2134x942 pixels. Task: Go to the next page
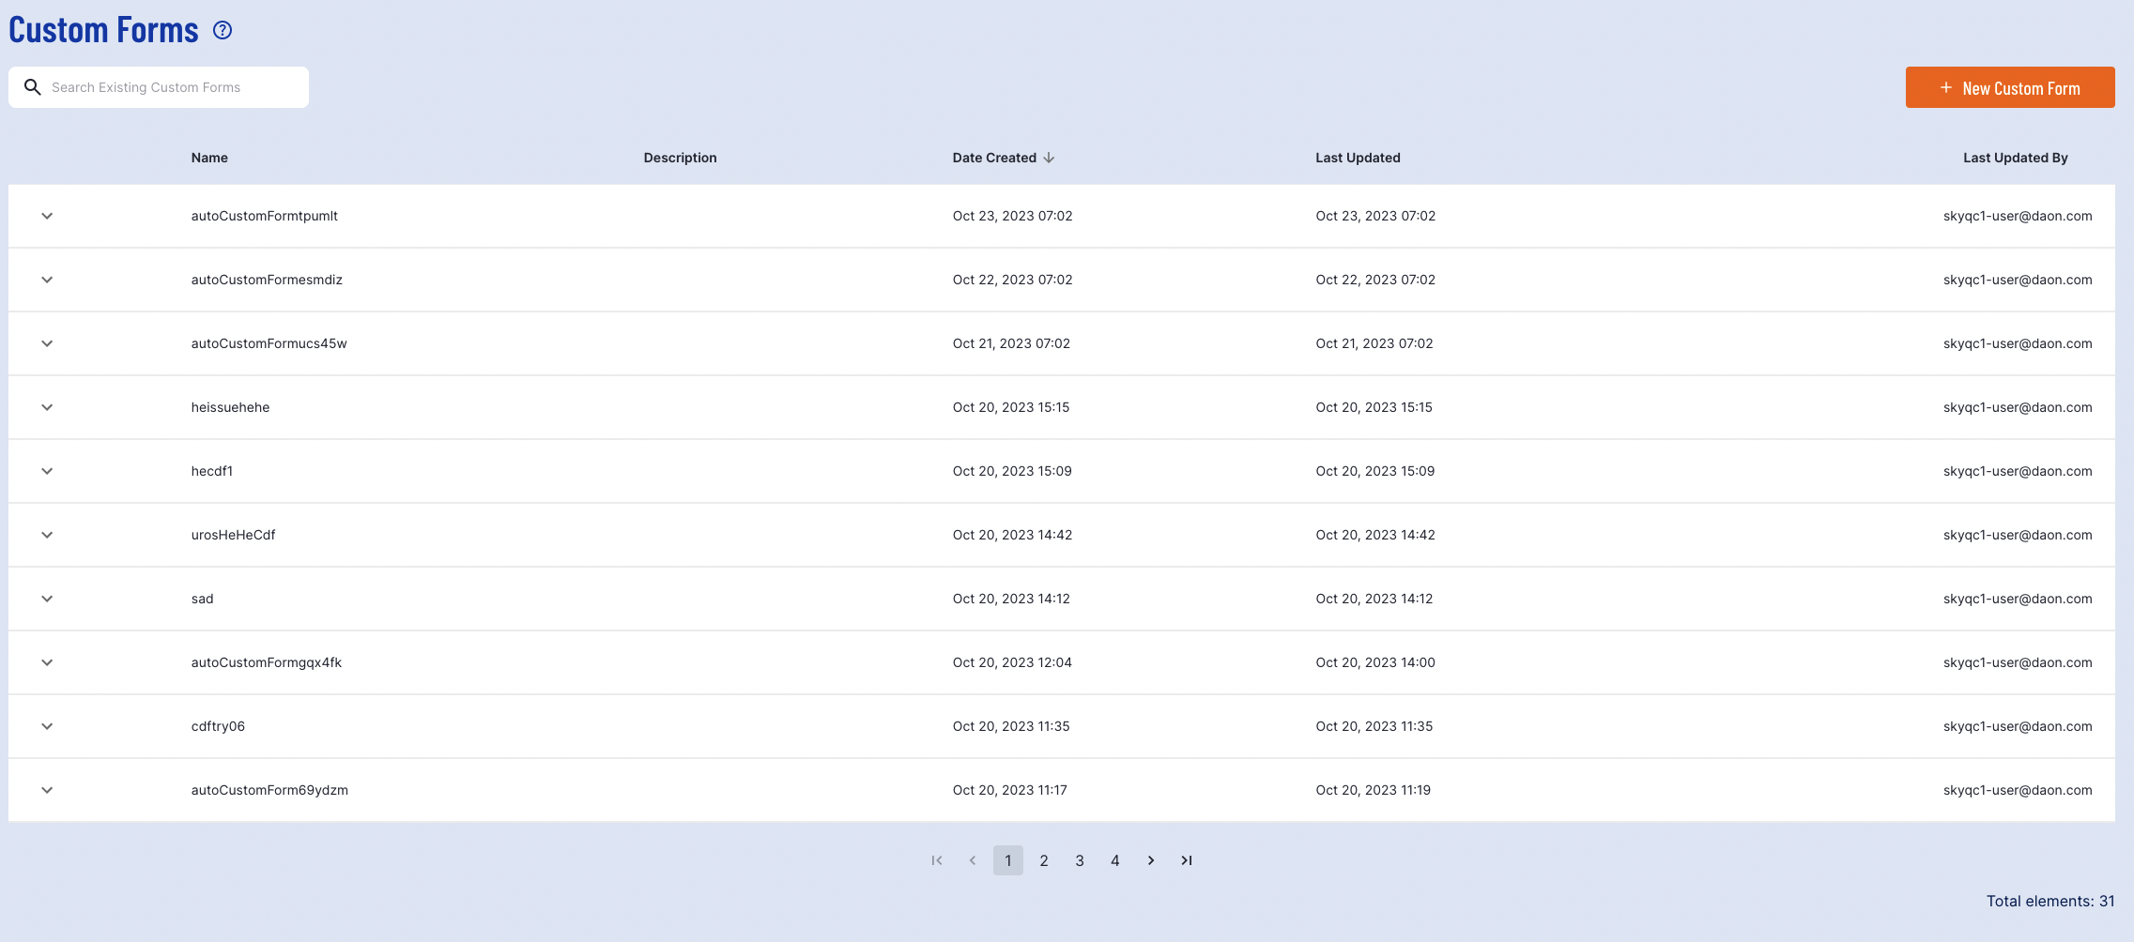click(1151, 860)
